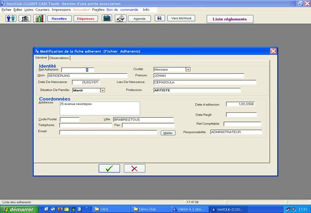311x213 pixels.
Task: Open the Liste règlements button
Action: tap(230, 19)
